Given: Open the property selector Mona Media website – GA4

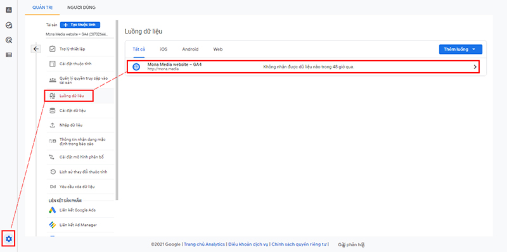Looking at the screenshot, I should tap(77, 34).
